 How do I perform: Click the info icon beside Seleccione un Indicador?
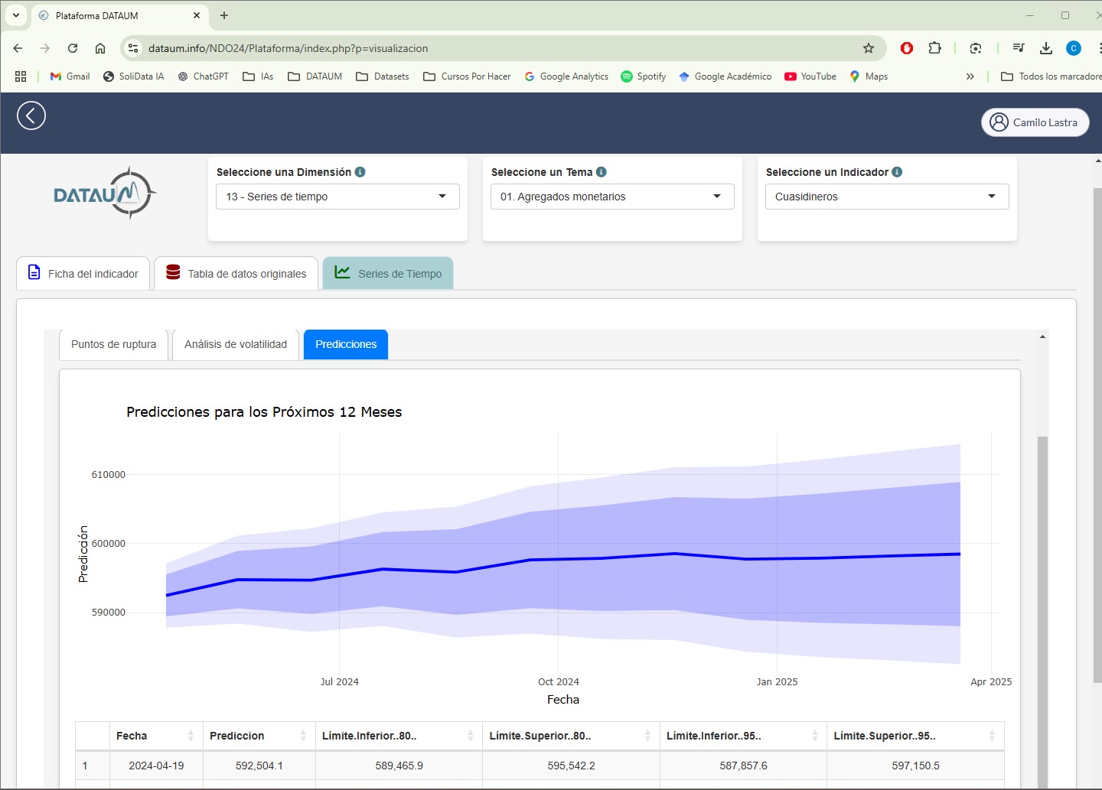click(x=897, y=172)
